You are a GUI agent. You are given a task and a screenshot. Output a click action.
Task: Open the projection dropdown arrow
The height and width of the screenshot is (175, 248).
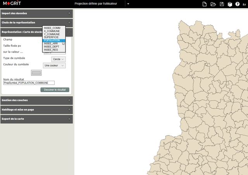tap(128, 4)
